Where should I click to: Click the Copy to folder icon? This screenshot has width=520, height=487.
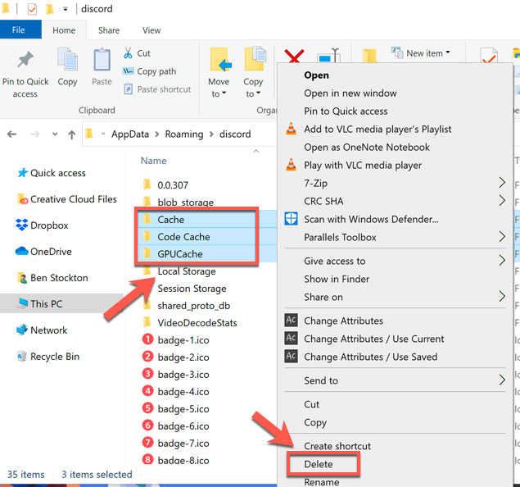255,59
